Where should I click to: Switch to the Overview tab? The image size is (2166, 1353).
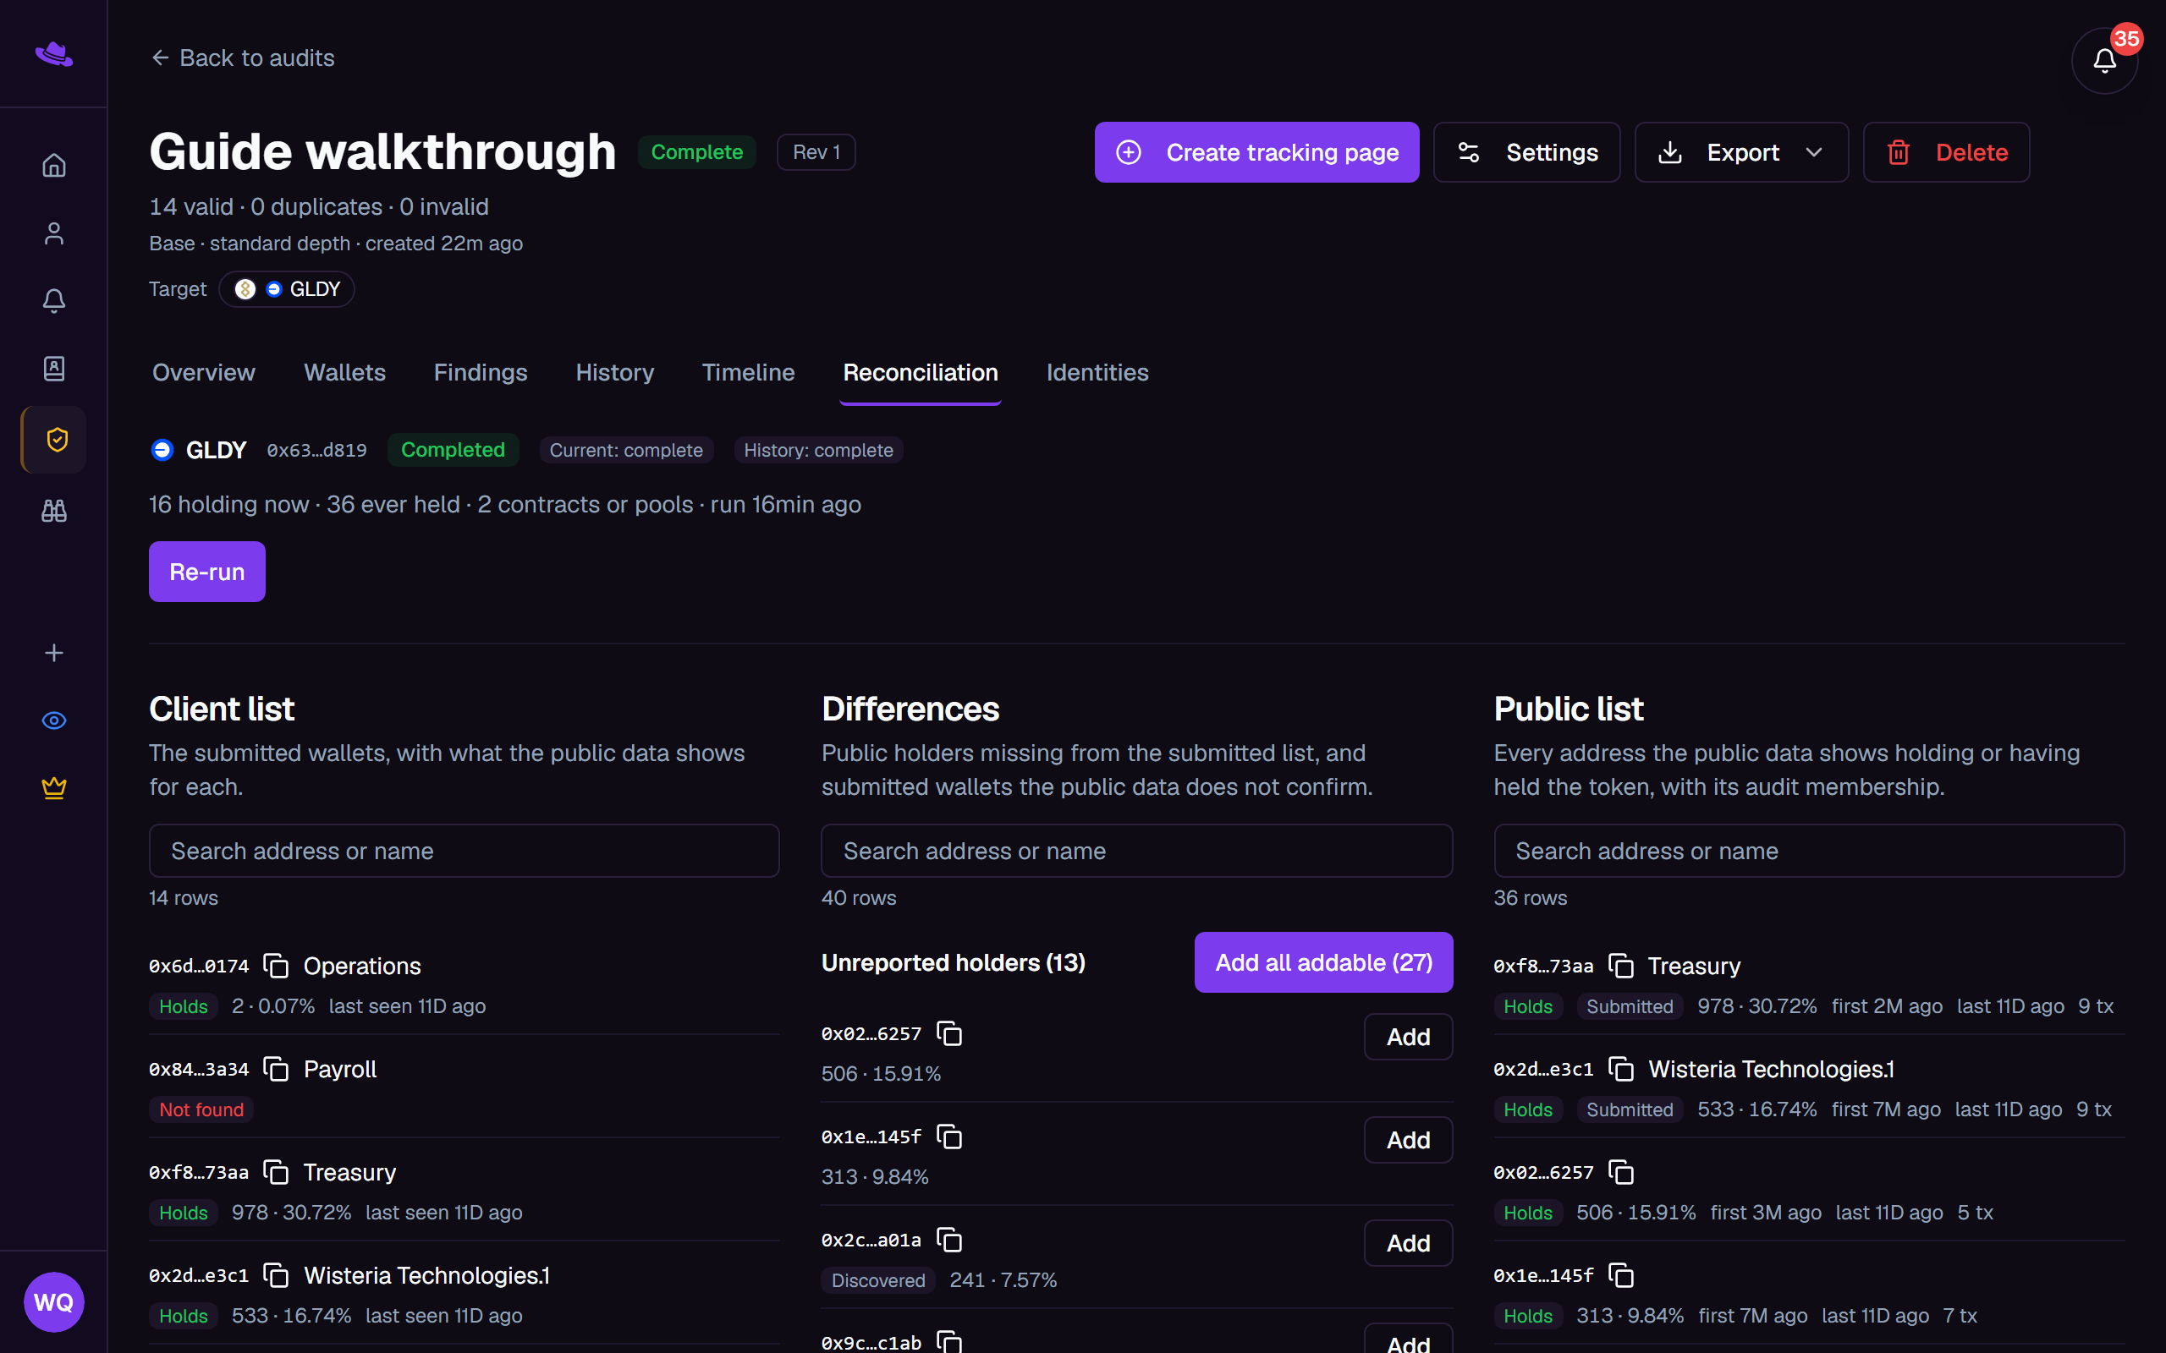203,372
